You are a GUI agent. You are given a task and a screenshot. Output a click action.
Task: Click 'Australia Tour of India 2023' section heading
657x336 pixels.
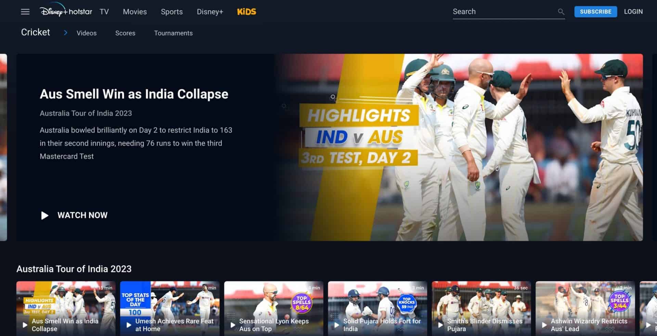(x=74, y=269)
